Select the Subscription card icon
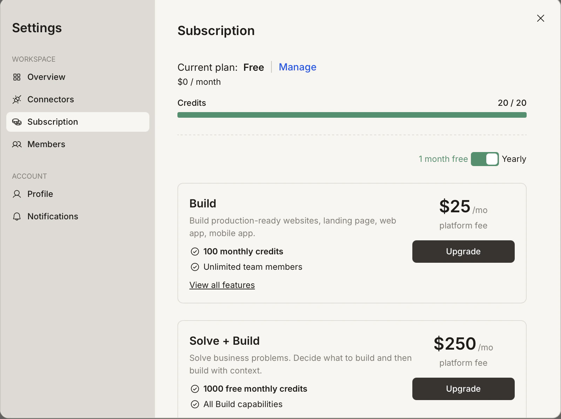This screenshot has height=419, width=561. click(16, 122)
